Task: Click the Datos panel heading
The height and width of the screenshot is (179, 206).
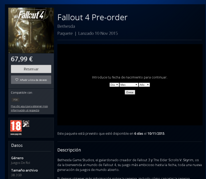Action: pos(17,145)
